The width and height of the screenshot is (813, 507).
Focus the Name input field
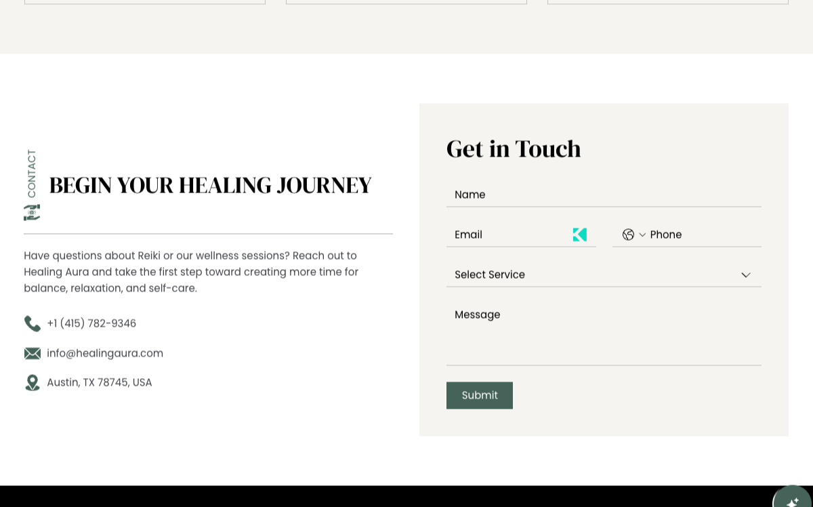604,195
